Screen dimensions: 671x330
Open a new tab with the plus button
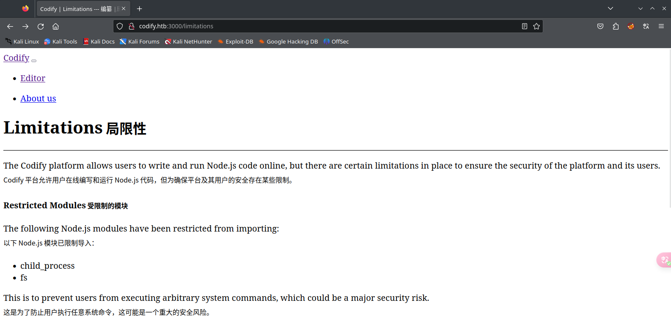(140, 9)
